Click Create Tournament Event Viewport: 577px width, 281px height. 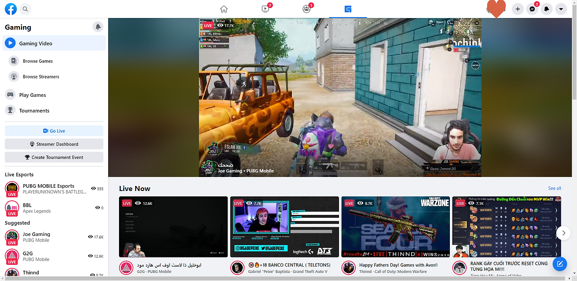(x=54, y=157)
